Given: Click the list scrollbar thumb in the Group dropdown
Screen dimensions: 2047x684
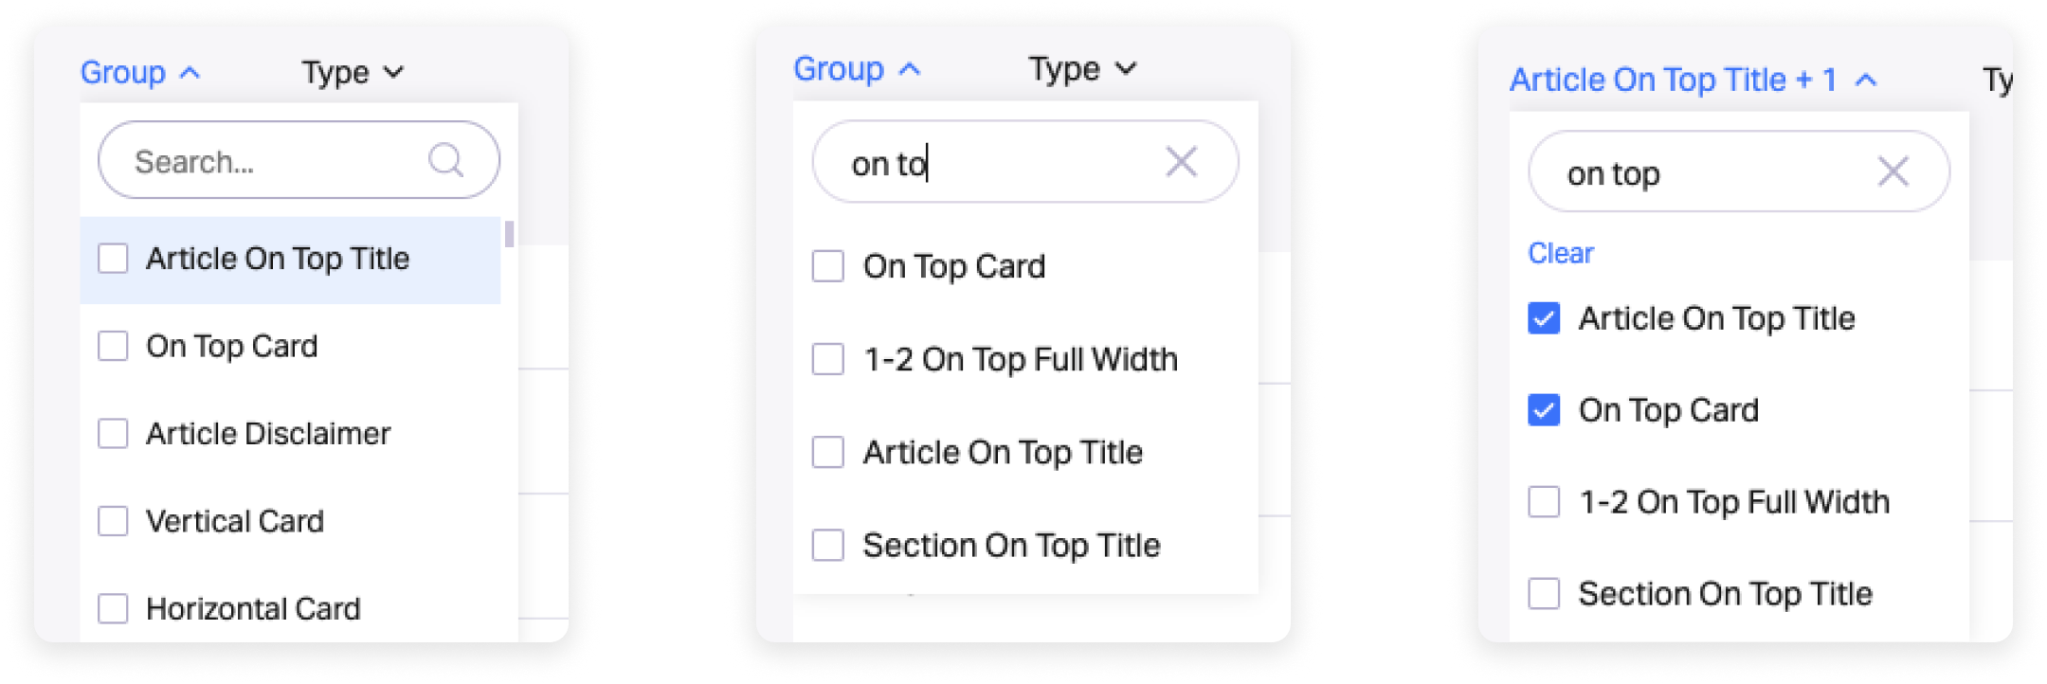Looking at the screenshot, I should 509,233.
